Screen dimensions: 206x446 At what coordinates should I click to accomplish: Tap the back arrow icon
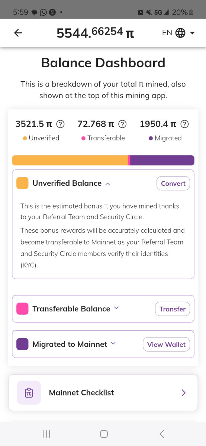pos(18,33)
